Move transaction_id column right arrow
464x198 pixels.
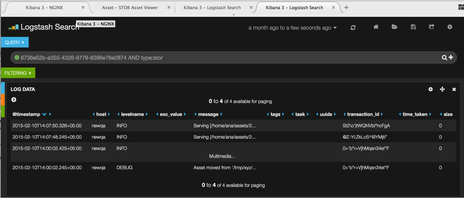pos(382,114)
